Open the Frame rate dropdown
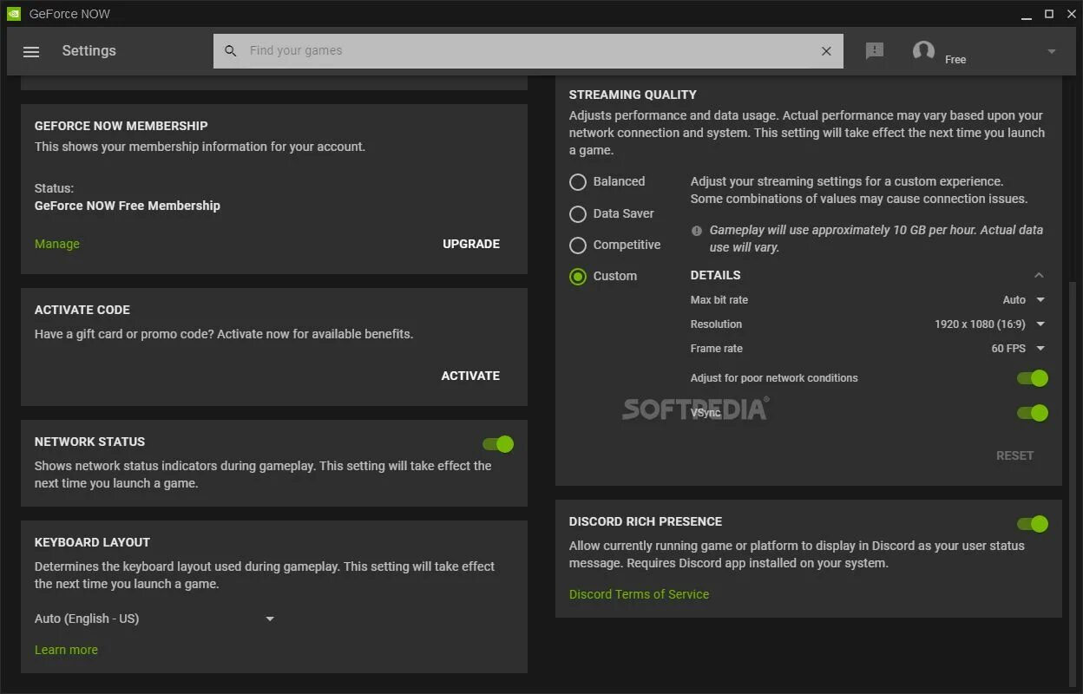 [1018, 349]
